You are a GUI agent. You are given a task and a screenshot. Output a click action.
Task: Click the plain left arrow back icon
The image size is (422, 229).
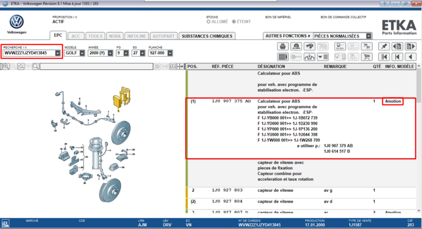(x=411, y=57)
